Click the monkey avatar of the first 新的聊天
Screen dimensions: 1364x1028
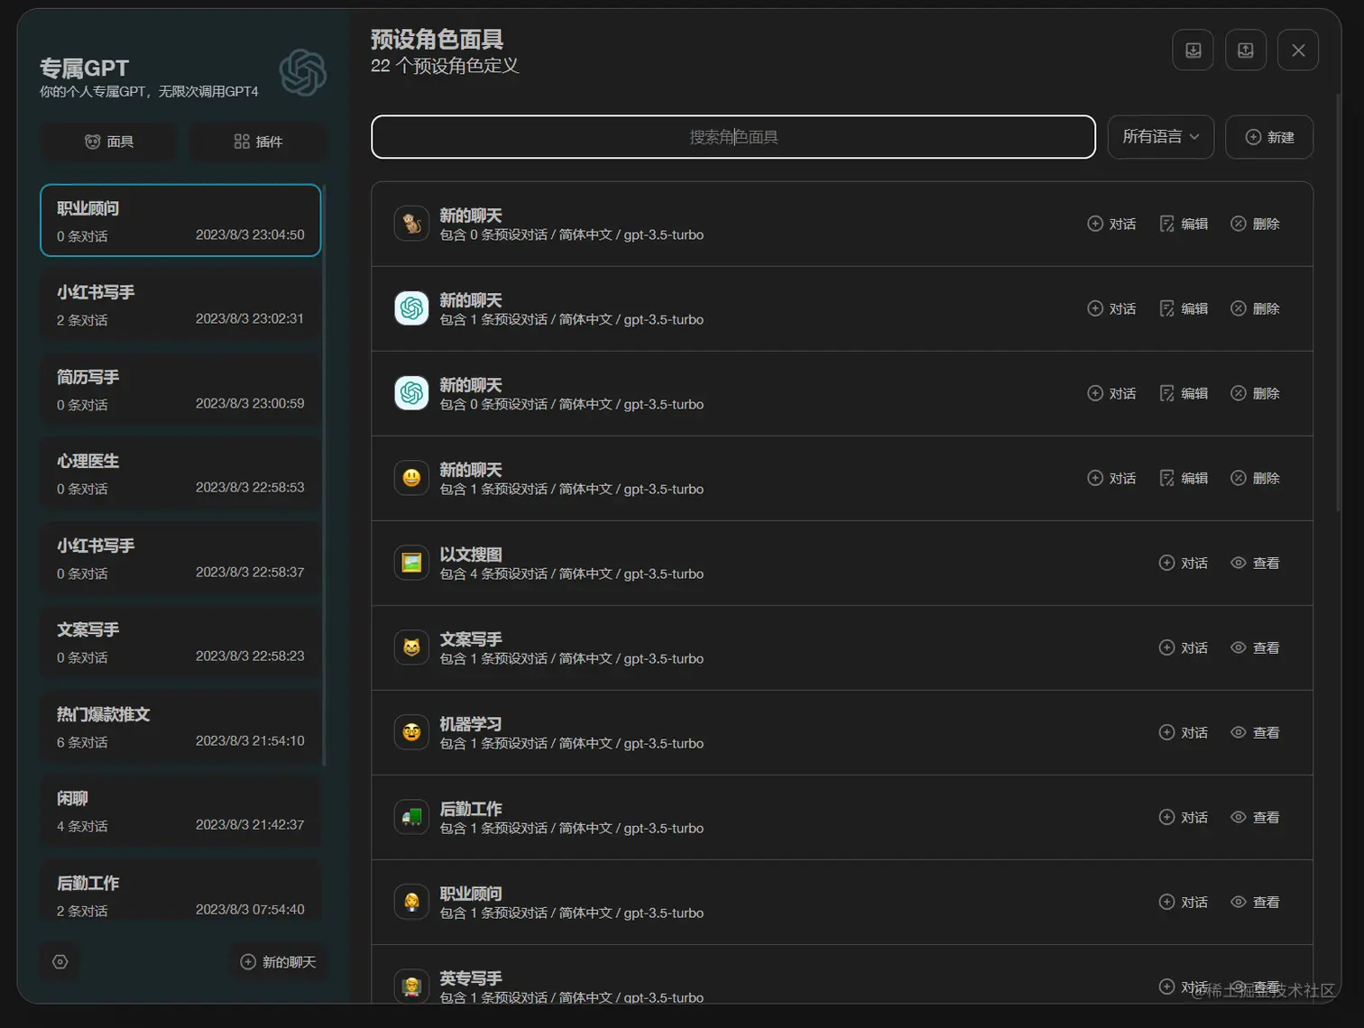click(x=411, y=223)
